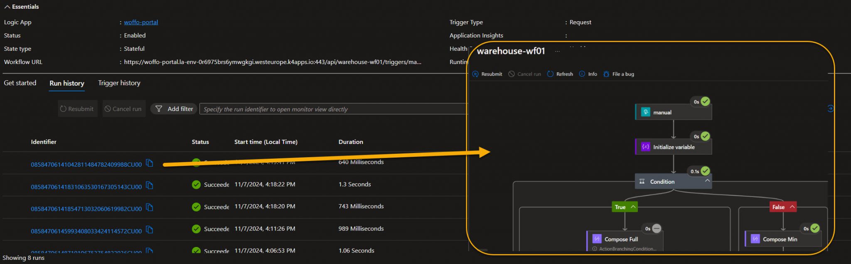Copy the first run identifier ending 9988CU00
This screenshot has width=851, height=264.
(x=150, y=163)
